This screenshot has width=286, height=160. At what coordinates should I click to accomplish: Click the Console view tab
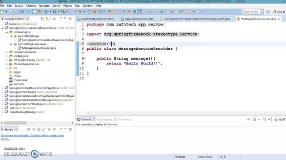(x=86, y=120)
